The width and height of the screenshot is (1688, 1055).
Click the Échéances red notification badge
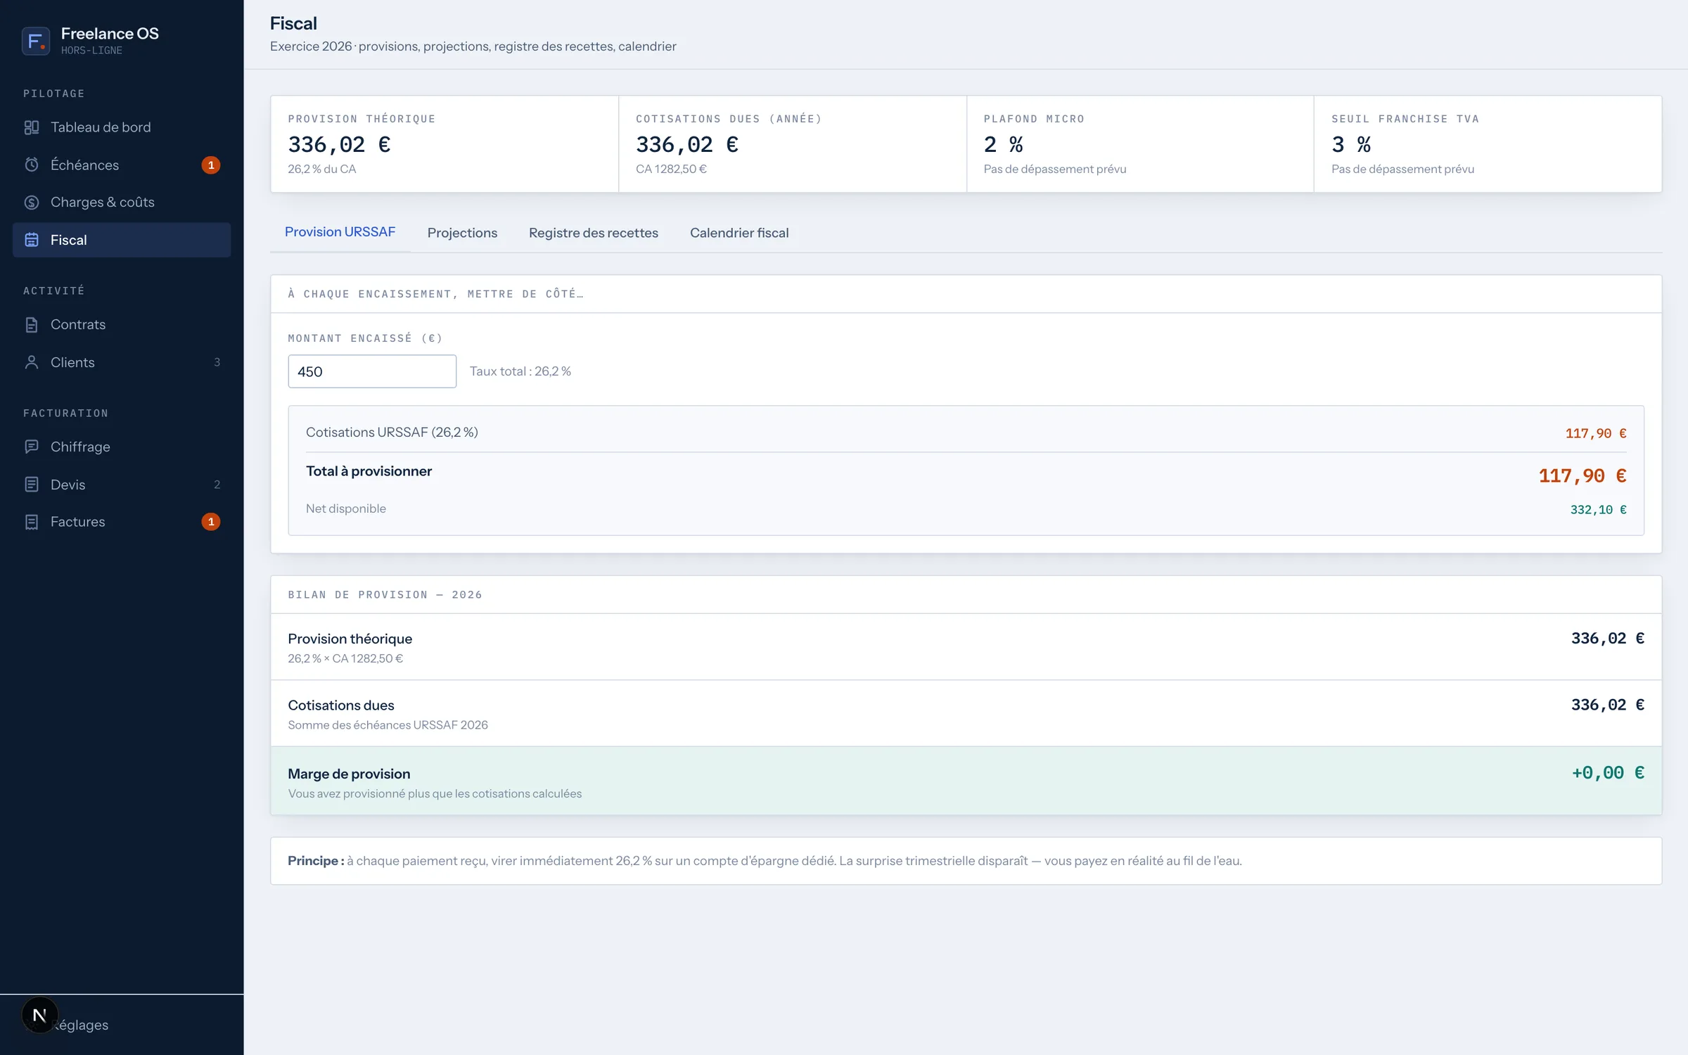(x=211, y=165)
